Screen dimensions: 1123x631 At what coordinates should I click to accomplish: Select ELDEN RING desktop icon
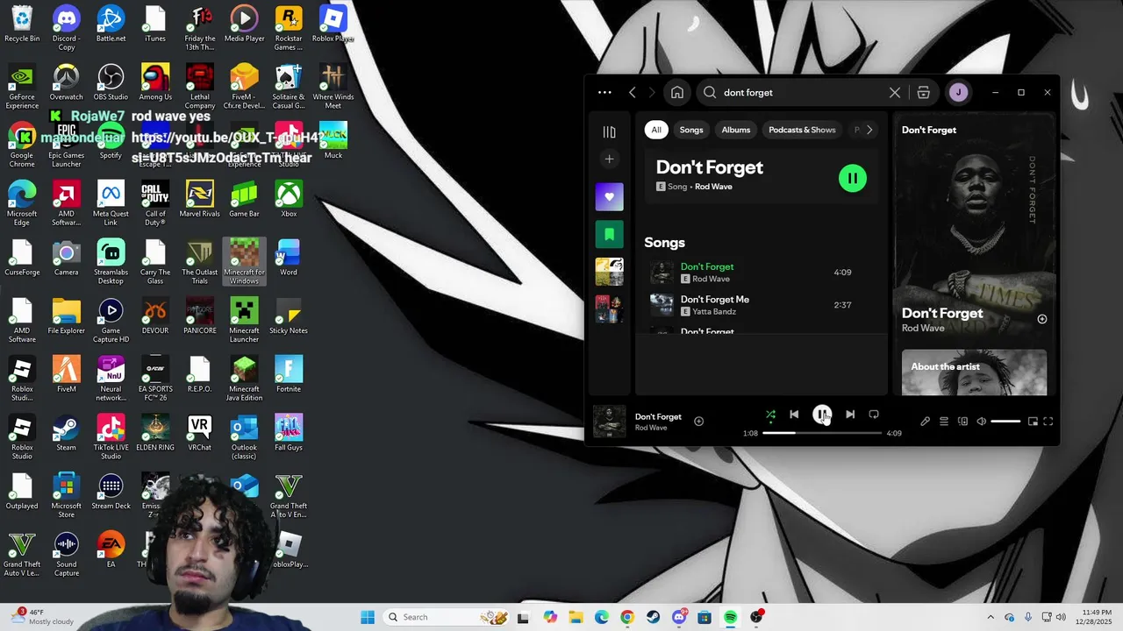(155, 434)
